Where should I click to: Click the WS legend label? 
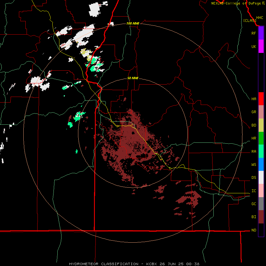point(254,164)
